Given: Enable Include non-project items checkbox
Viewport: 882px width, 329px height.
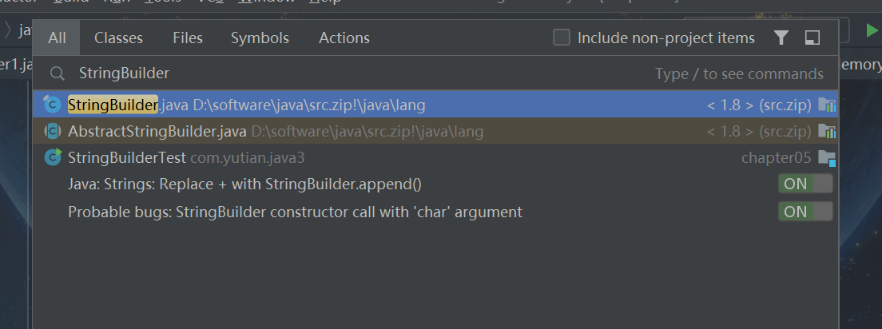Looking at the screenshot, I should (562, 38).
